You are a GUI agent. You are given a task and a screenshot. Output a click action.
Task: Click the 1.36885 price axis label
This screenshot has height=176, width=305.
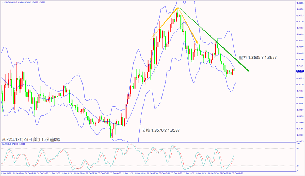point(300,3)
